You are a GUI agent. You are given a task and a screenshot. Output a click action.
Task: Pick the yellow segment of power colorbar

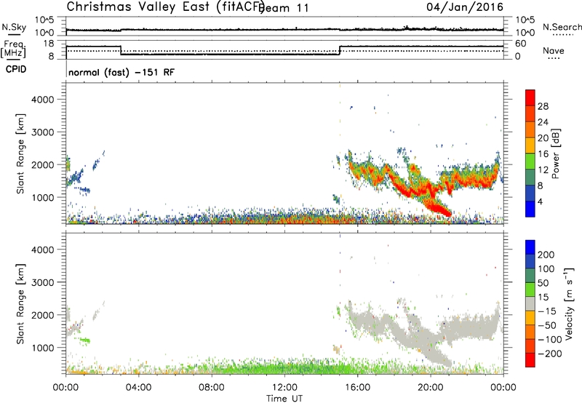[x=530, y=145]
